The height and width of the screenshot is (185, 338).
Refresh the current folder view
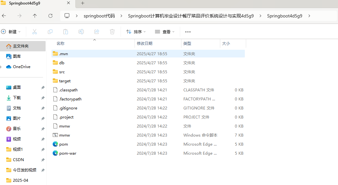[50, 16]
